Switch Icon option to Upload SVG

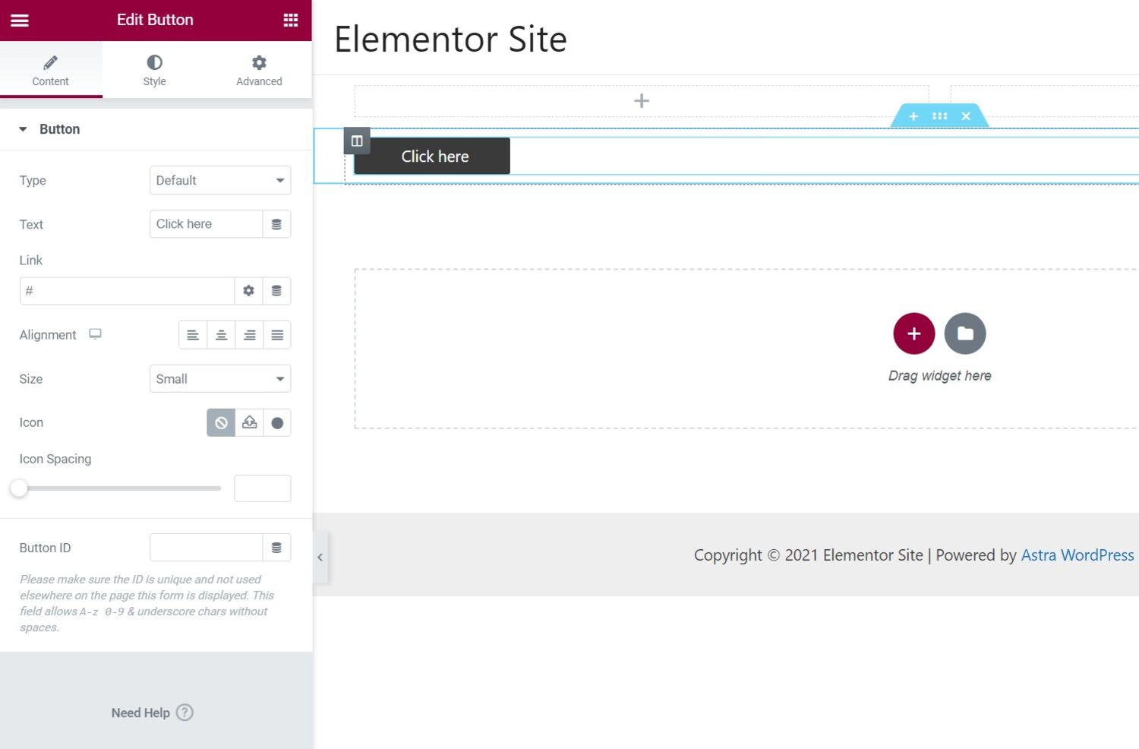click(x=249, y=422)
